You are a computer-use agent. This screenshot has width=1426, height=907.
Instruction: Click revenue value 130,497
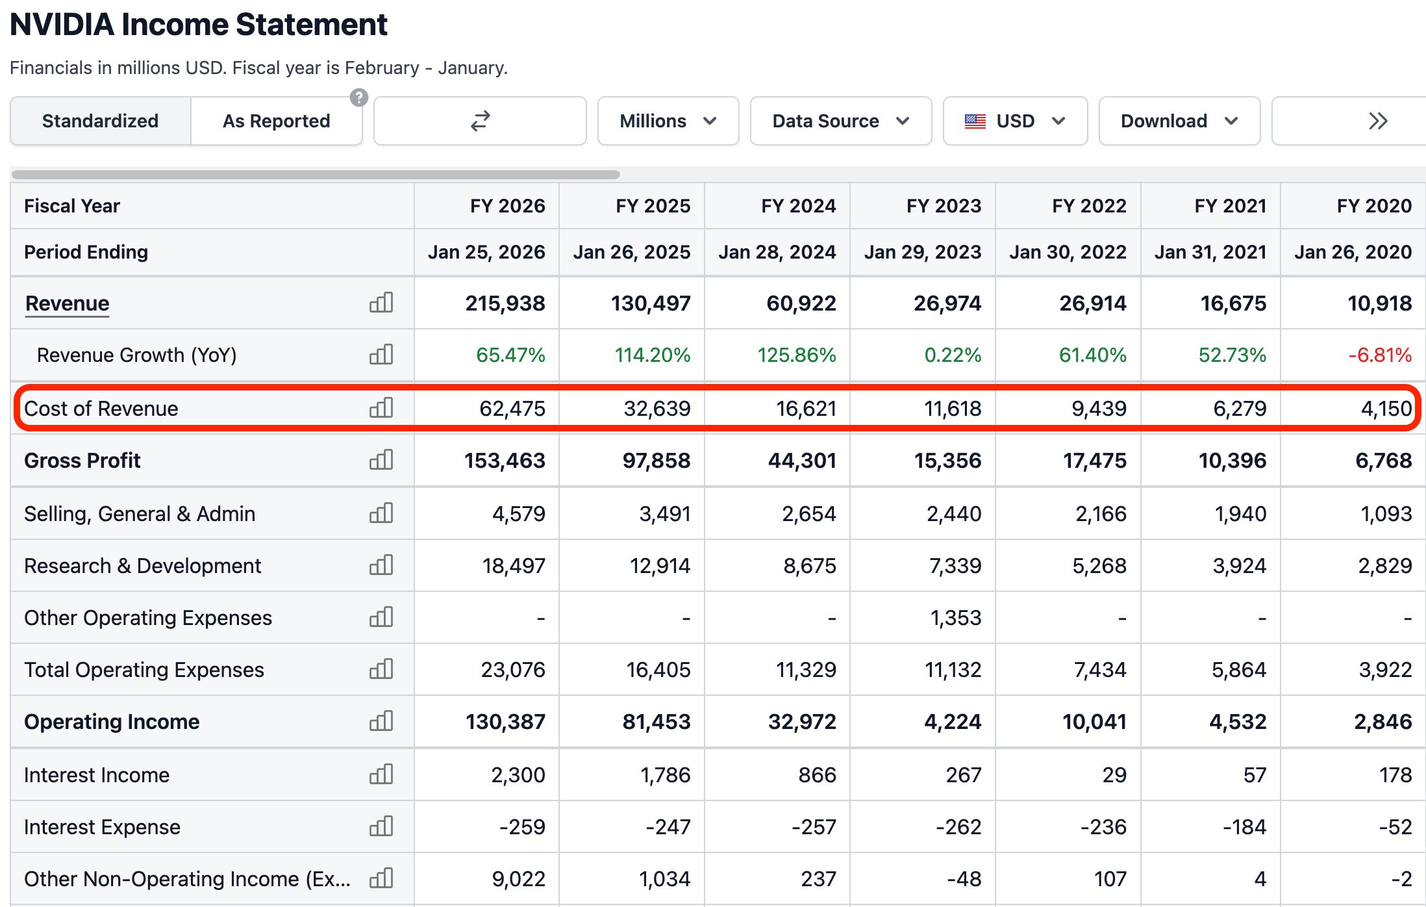click(x=651, y=303)
